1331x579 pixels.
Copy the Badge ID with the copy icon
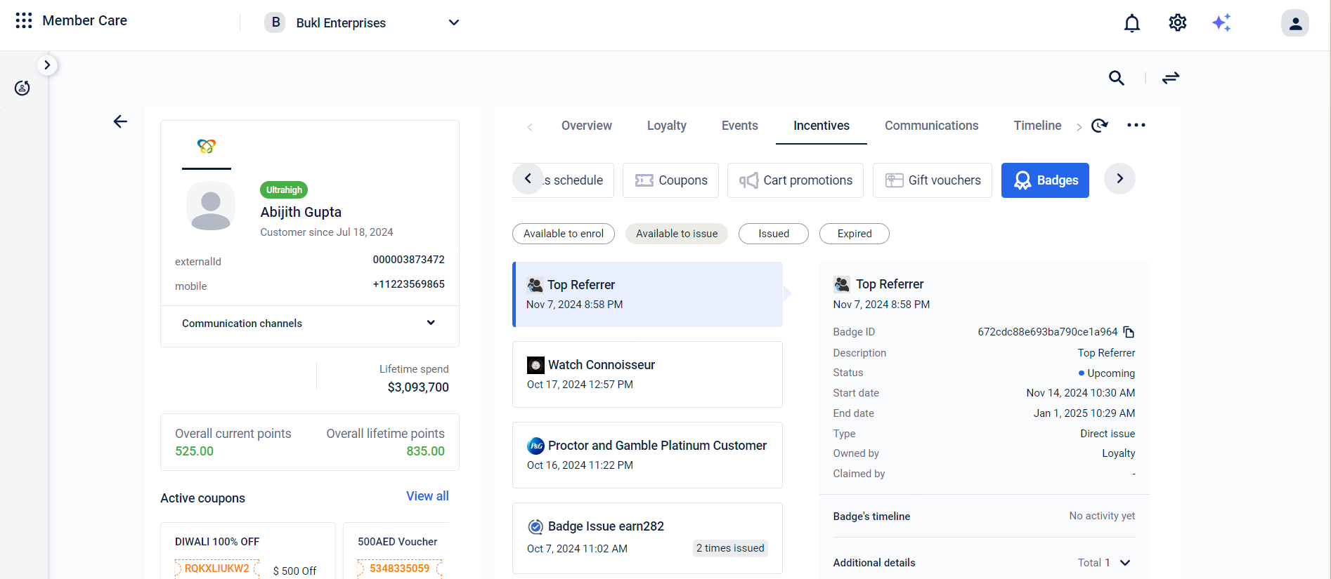pos(1129,332)
